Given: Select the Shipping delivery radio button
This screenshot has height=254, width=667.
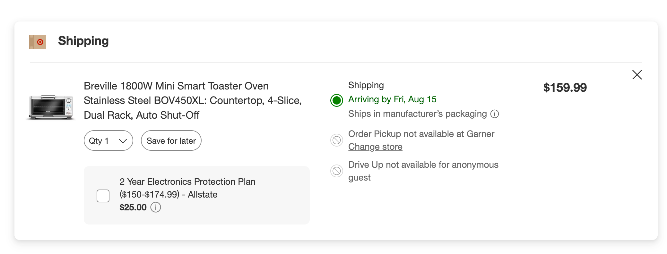Looking at the screenshot, I should (337, 100).
